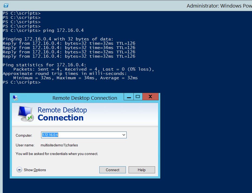Click the reply line with time=34ms

pyautogui.click(x=69, y=48)
